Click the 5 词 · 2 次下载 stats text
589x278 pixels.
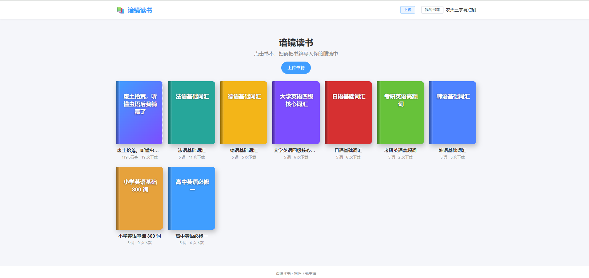[400, 157]
